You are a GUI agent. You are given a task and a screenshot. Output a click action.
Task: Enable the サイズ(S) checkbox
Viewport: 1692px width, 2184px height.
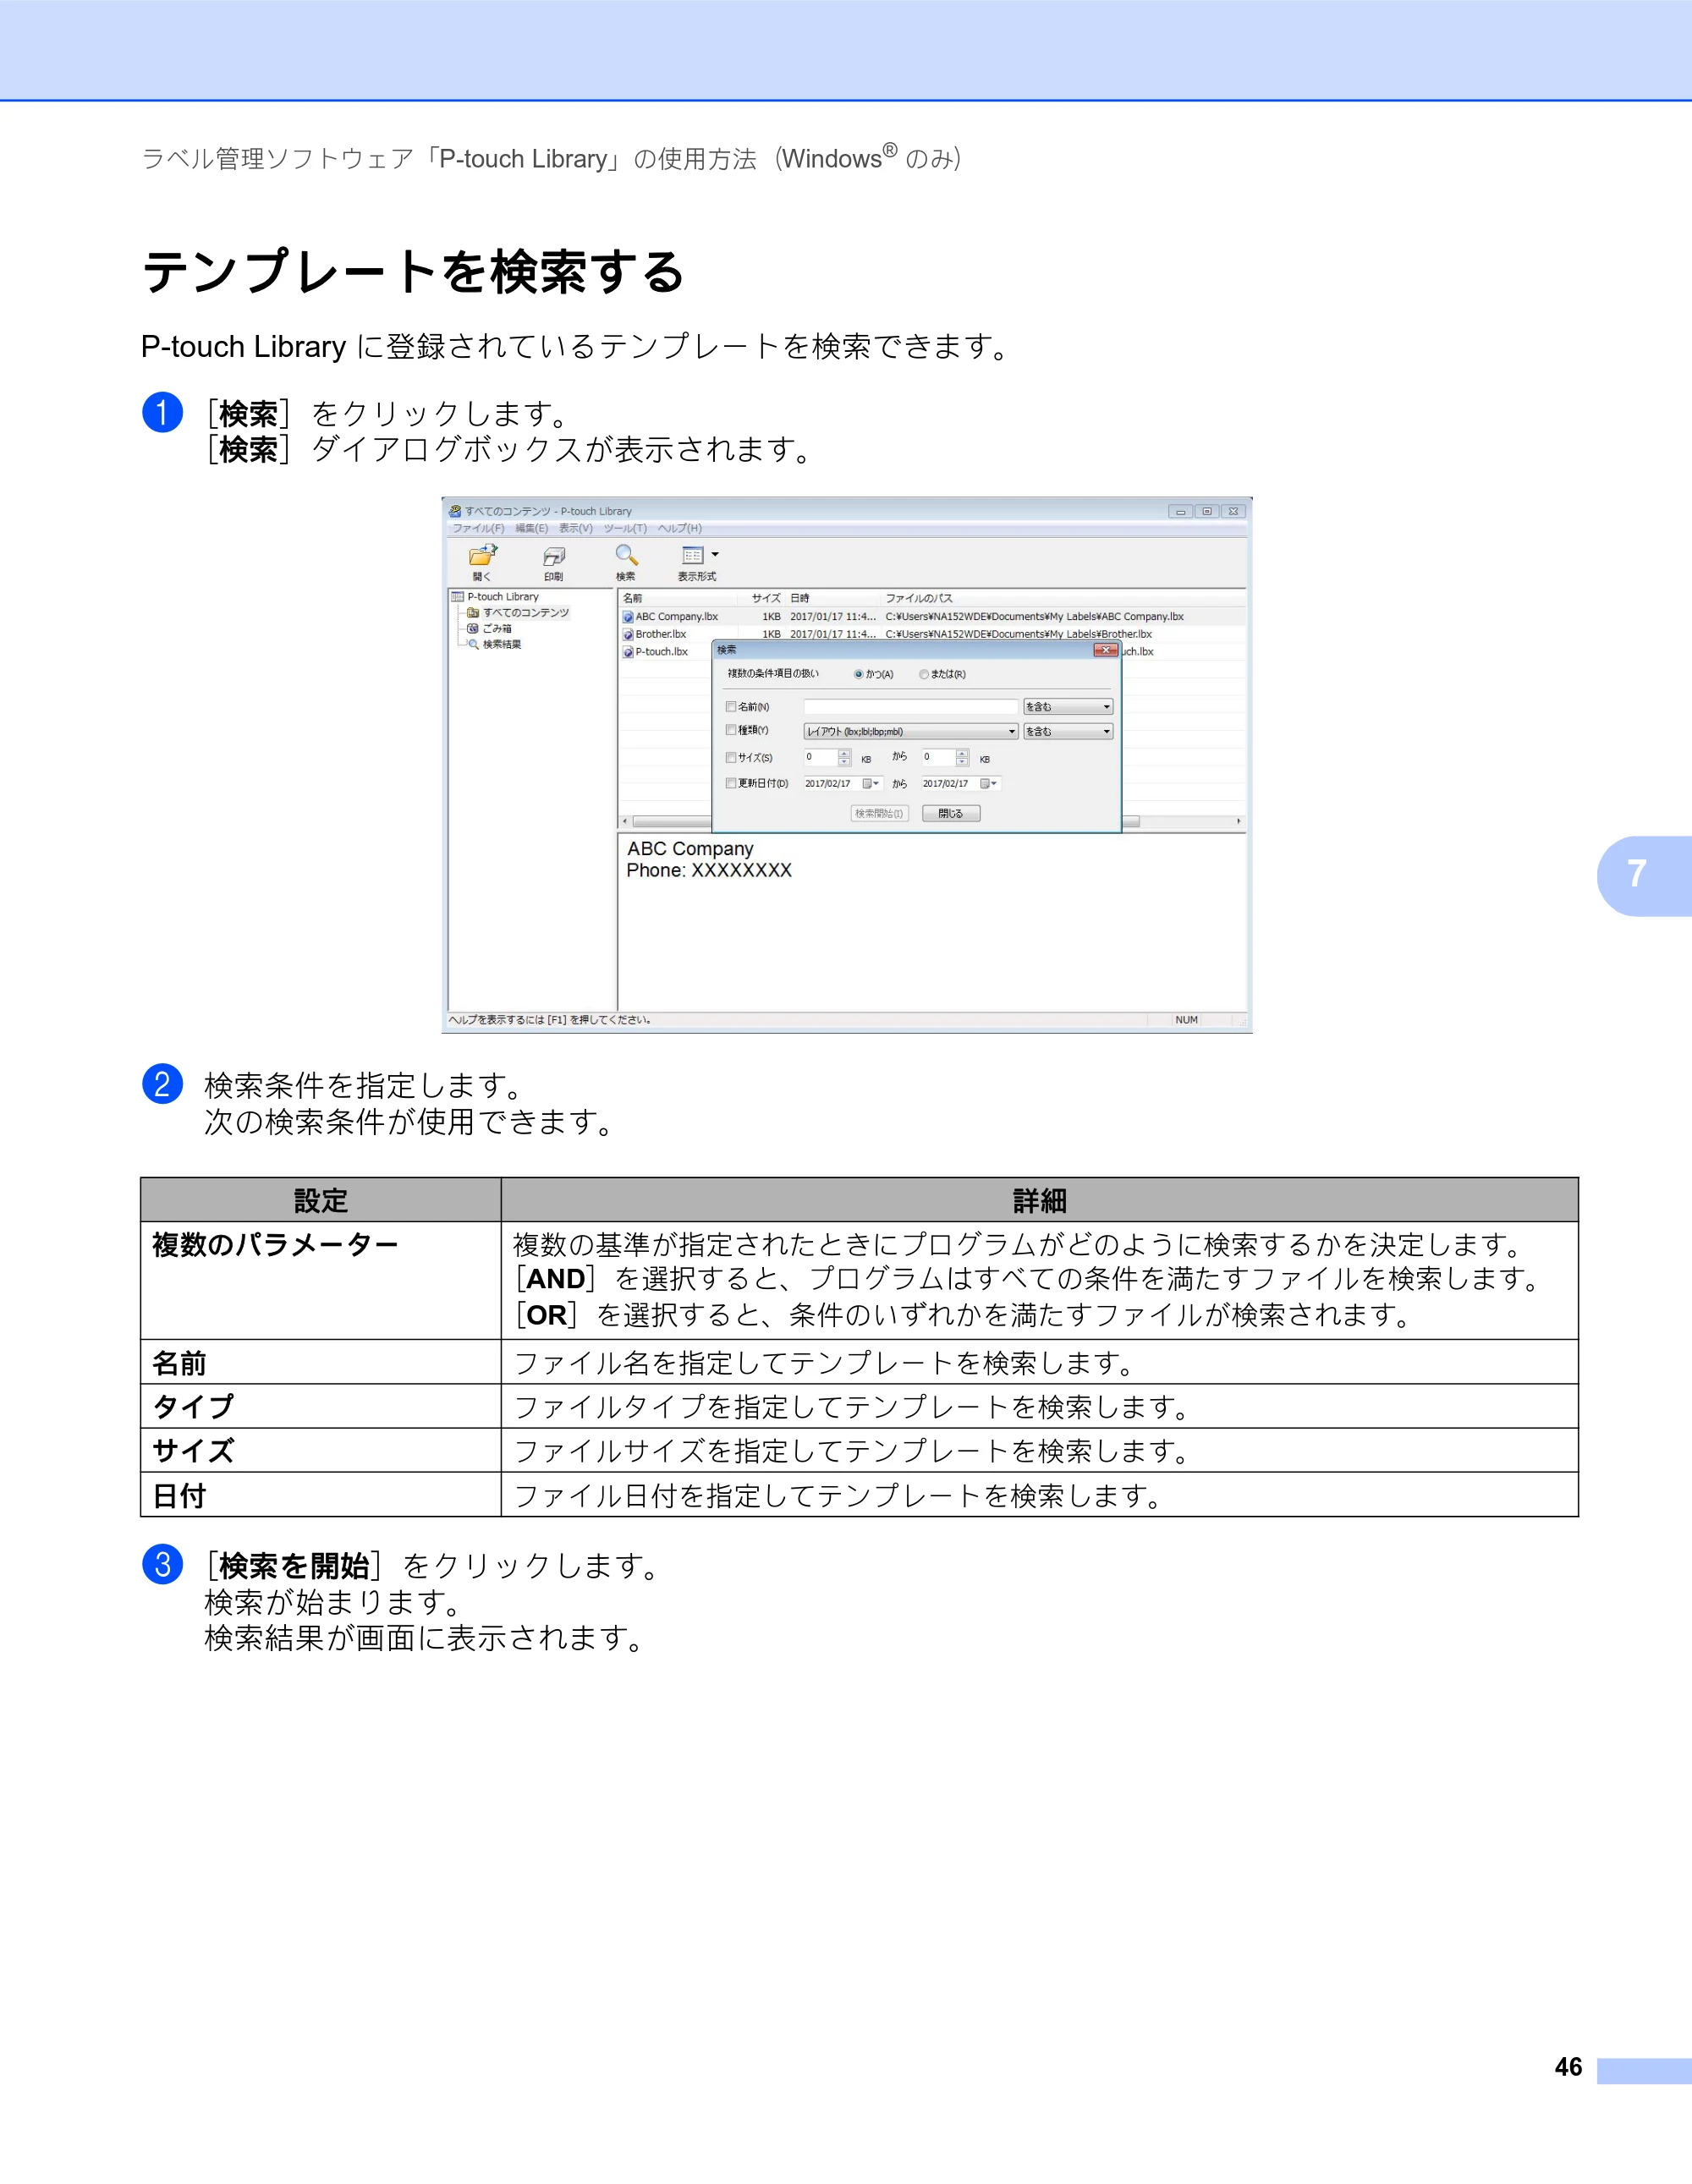731,758
